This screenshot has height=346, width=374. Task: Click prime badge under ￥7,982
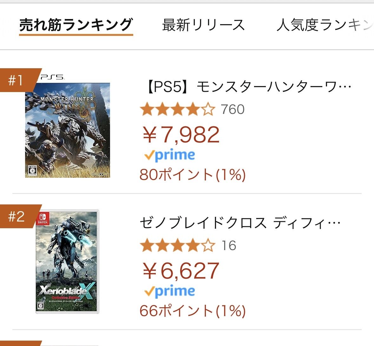click(169, 155)
